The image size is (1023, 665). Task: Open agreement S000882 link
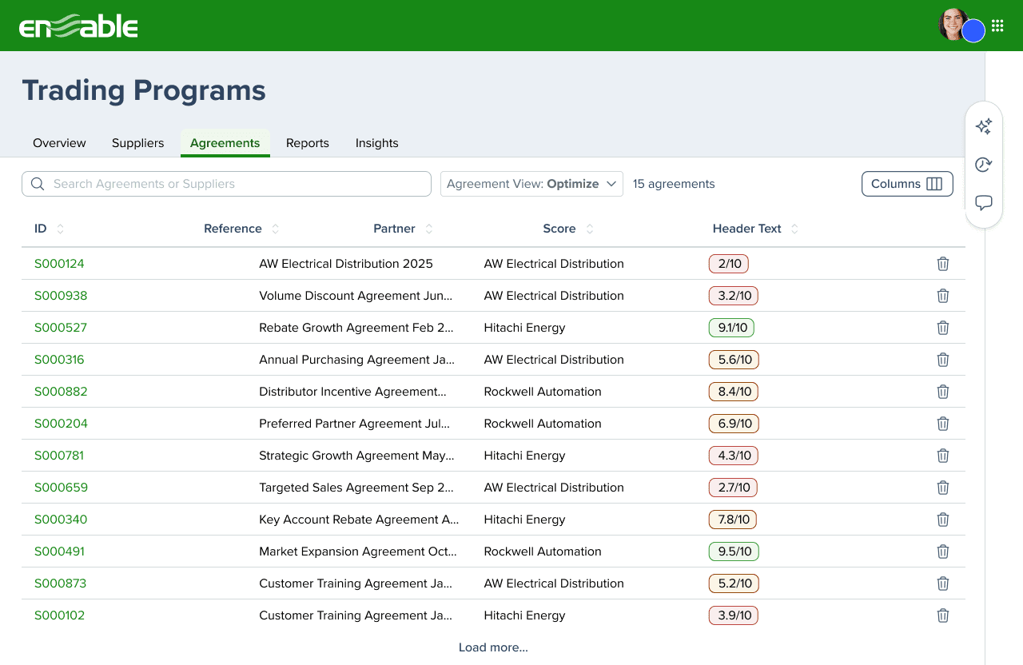pos(61,392)
